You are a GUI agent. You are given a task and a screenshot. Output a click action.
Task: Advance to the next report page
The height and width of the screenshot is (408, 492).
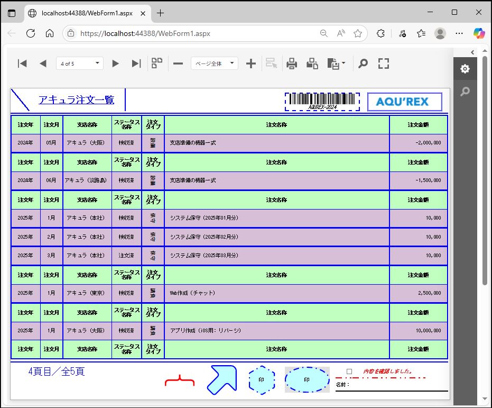pyautogui.click(x=115, y=64)
